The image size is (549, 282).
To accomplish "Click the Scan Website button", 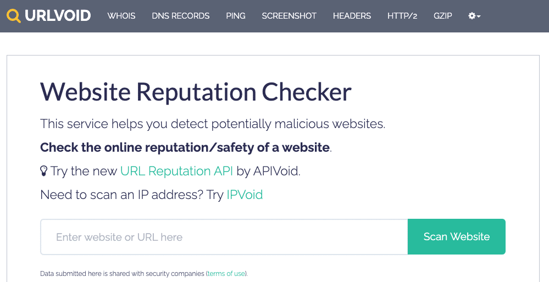I will (x=457, y=237).
